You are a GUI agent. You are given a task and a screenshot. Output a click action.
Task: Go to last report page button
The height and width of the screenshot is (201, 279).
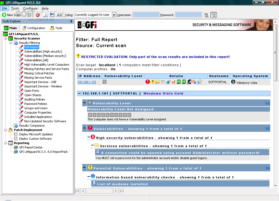pyautogui.click(x=121, y=191)
